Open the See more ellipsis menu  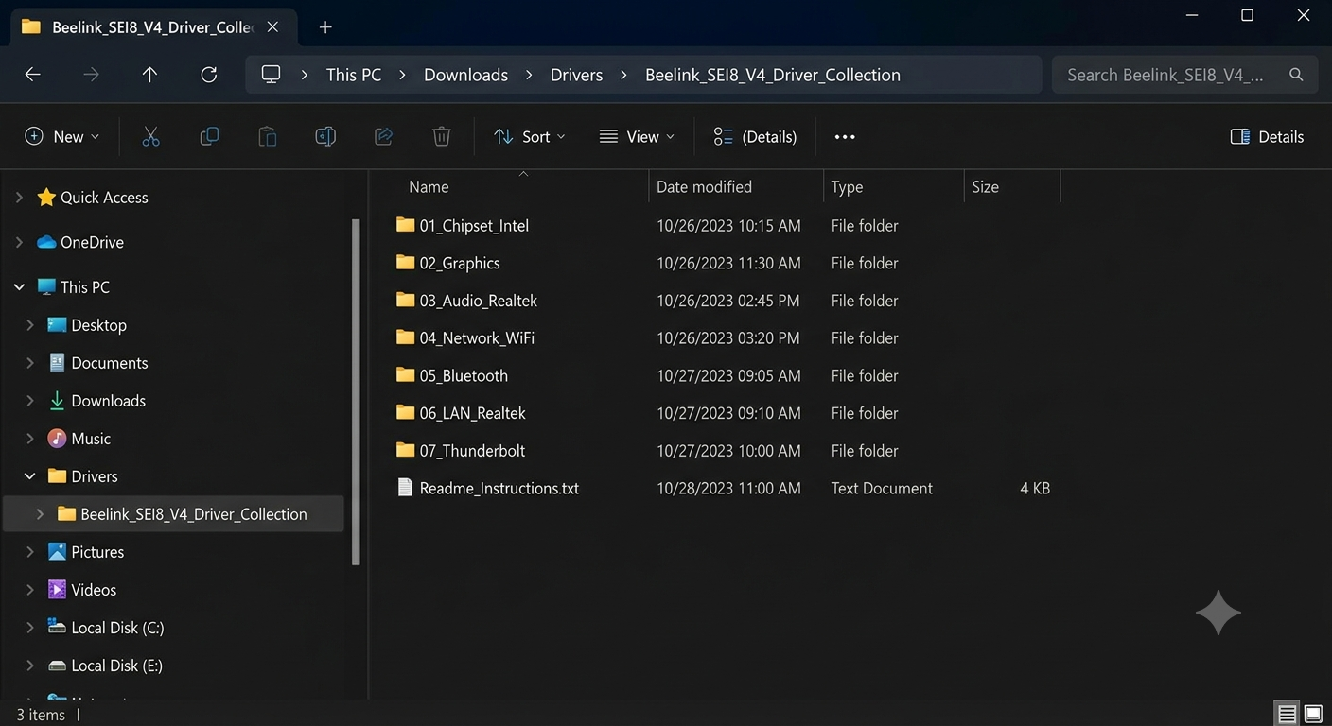pyautogui.click(x=845, y=137)
